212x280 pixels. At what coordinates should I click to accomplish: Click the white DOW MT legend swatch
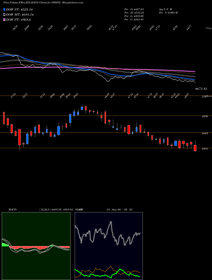[5, 15]
